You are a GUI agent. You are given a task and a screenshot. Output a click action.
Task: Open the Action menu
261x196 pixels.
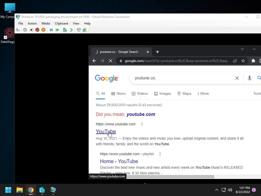pos(32,23)
